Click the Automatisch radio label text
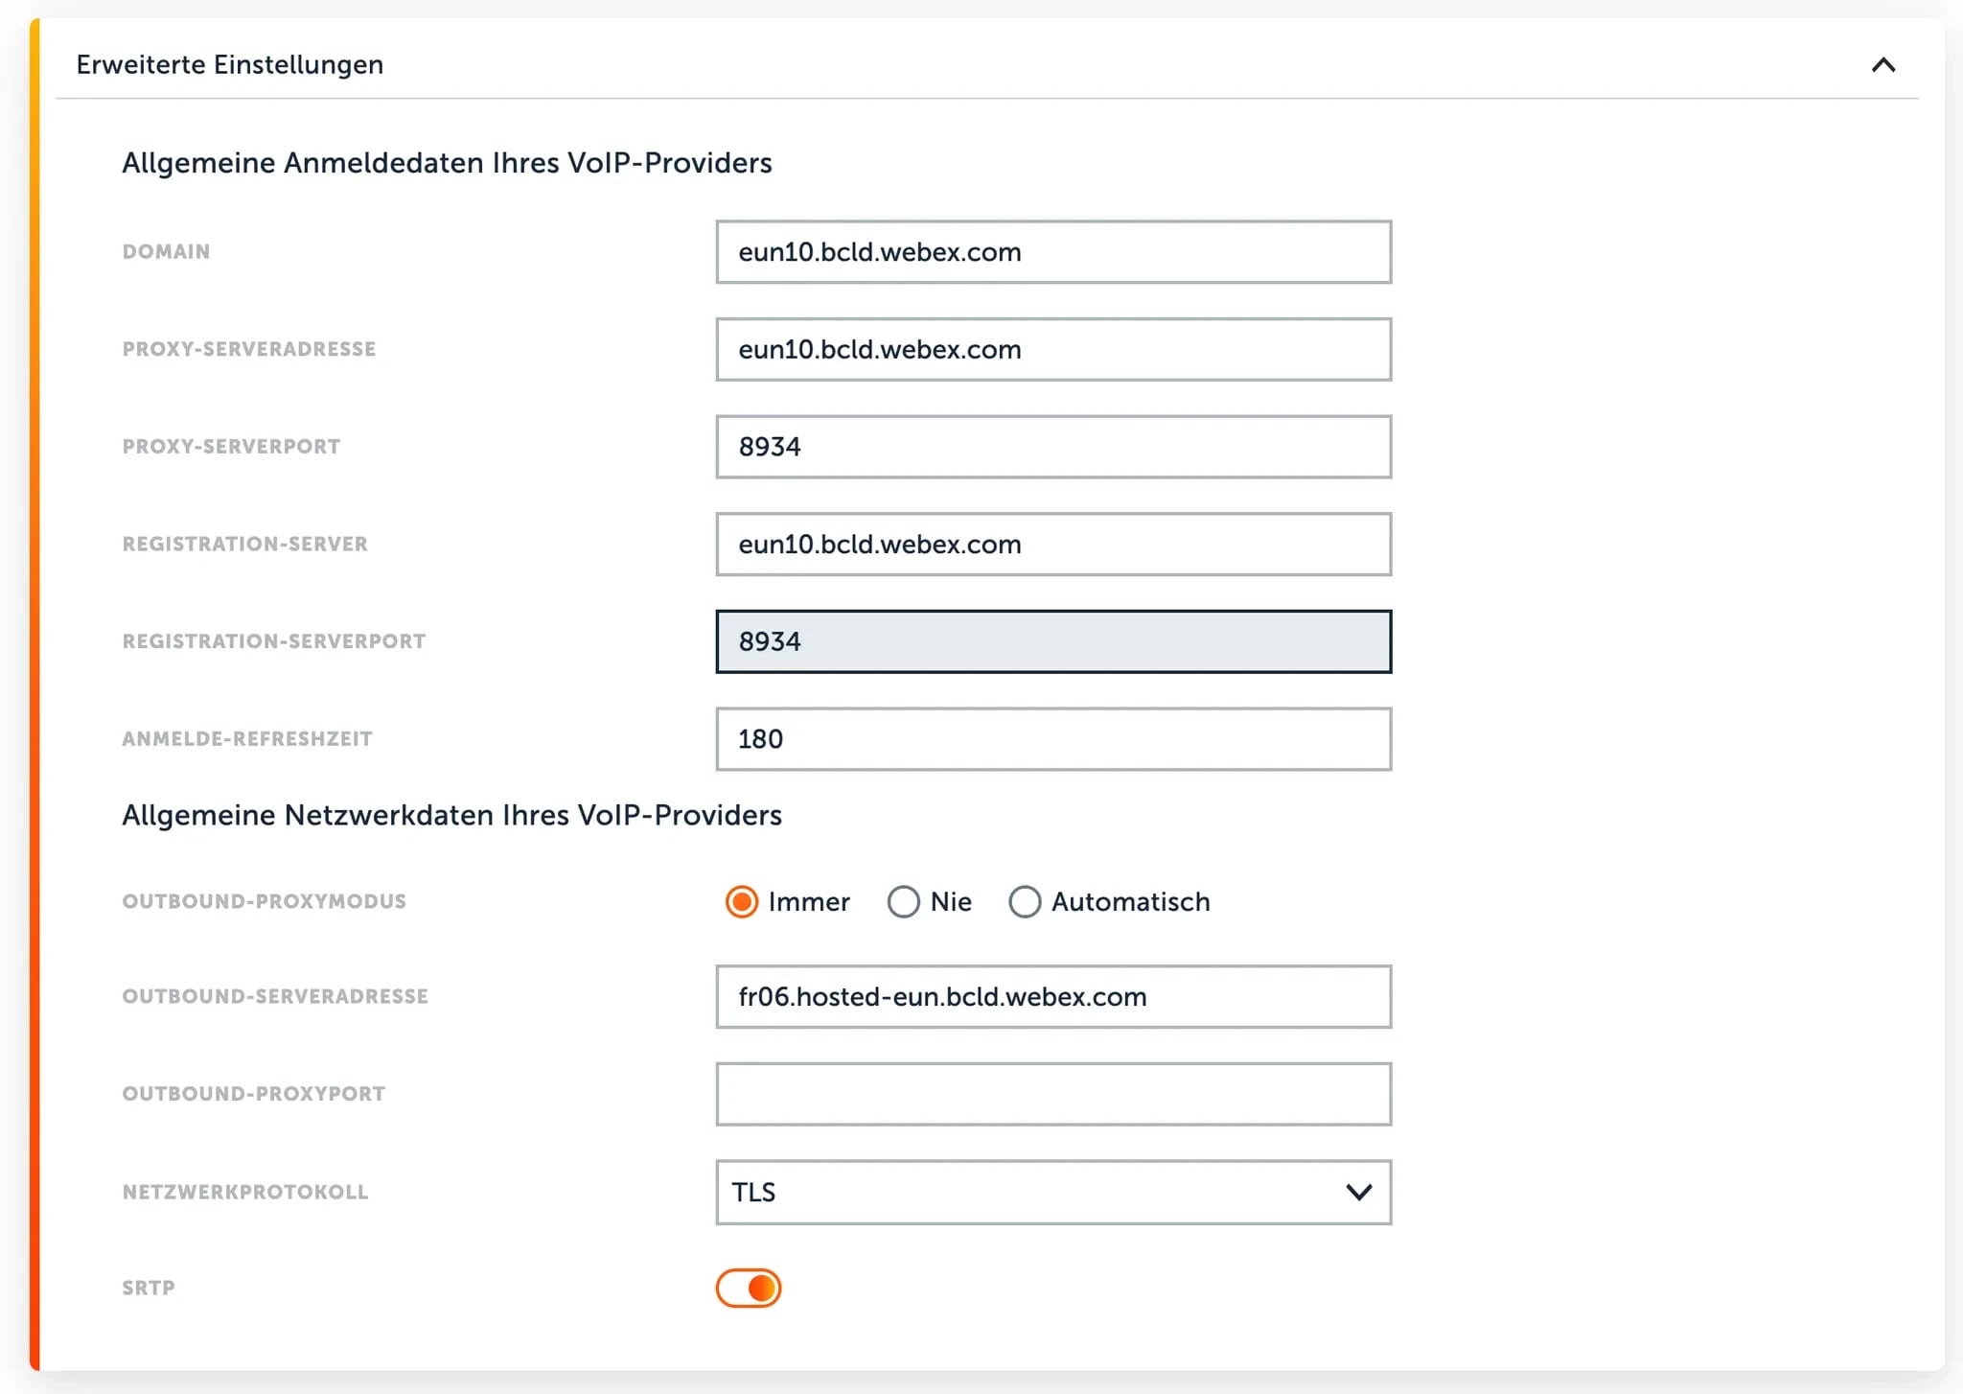The height and width of the screenshot is (1394, 1963). 1130,902
